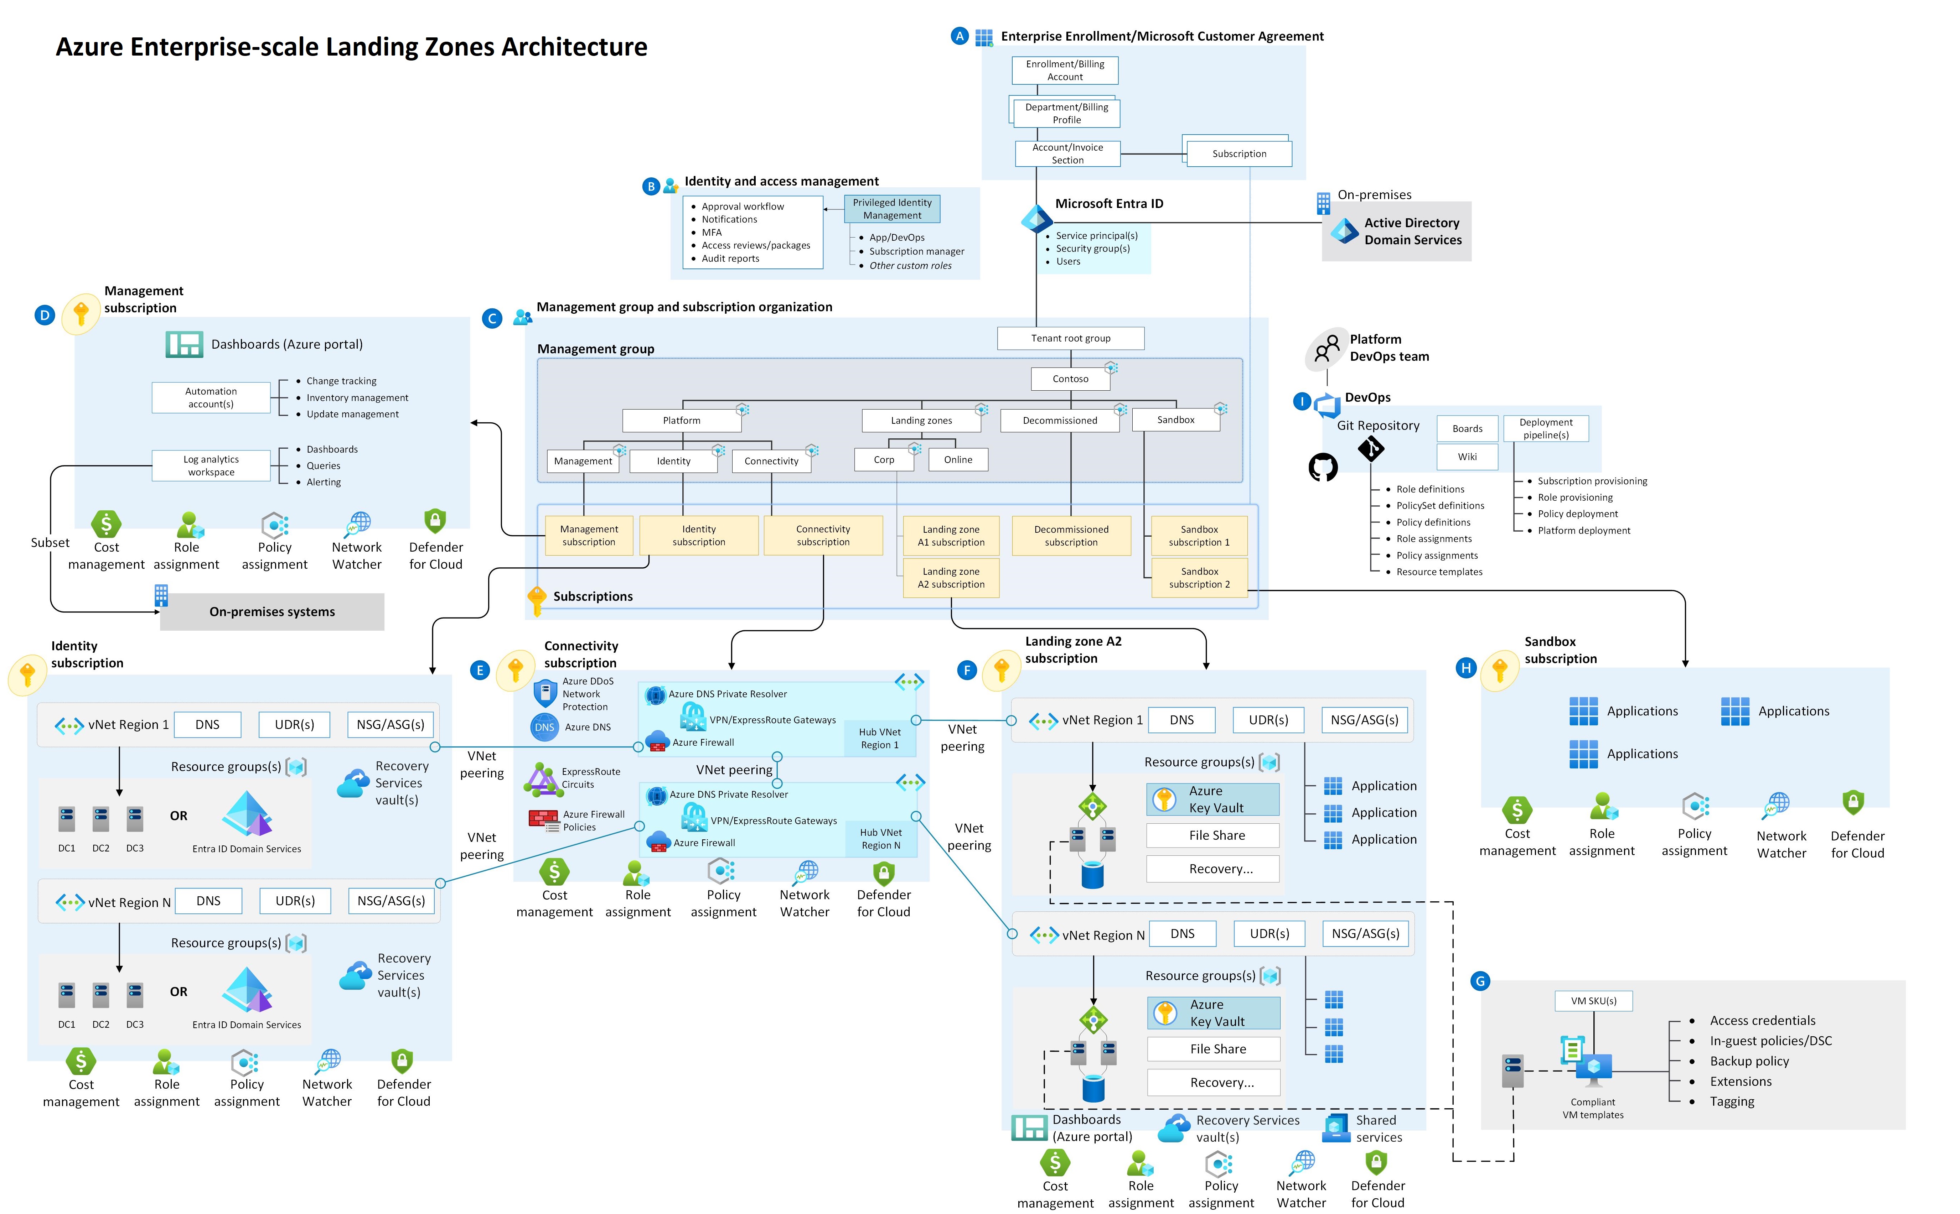The width and height of the screenshot is (1960, 1214).
Task: Click the Platform DevOps team people icon
Action: (1327, 349)
